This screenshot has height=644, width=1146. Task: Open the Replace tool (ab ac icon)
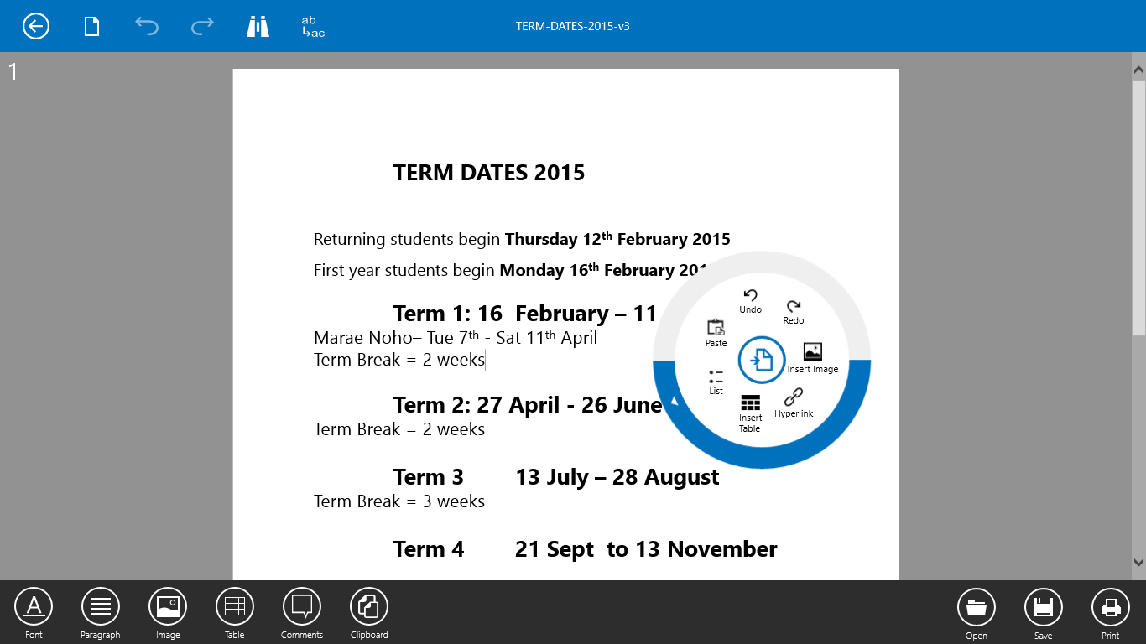coord(313,26)
